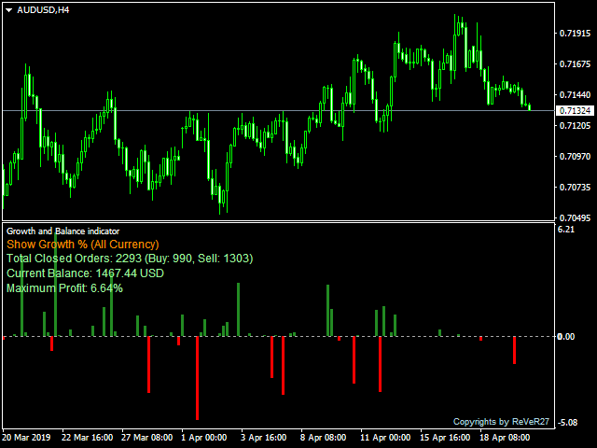
Task: Click the current price 0.71324 label
Action: click(x=576, y=111)
